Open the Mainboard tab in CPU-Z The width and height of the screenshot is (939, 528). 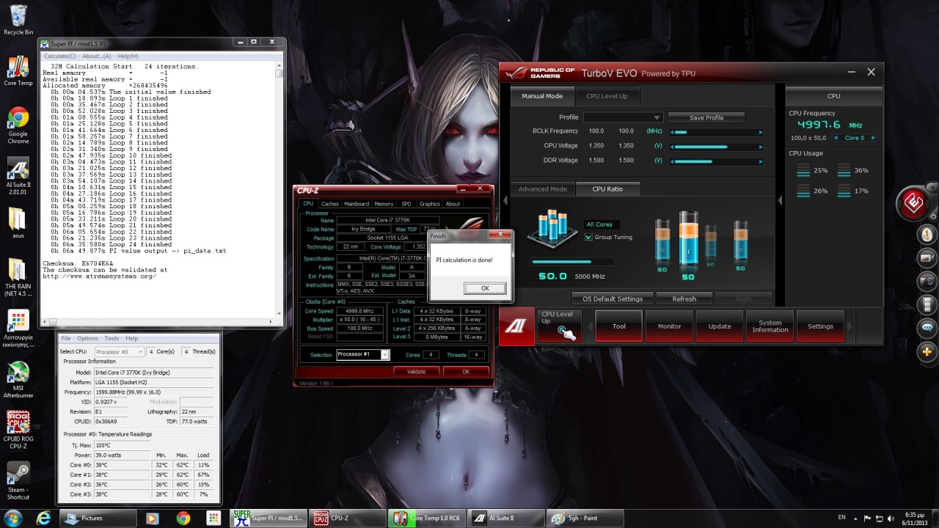pos(357,204)
